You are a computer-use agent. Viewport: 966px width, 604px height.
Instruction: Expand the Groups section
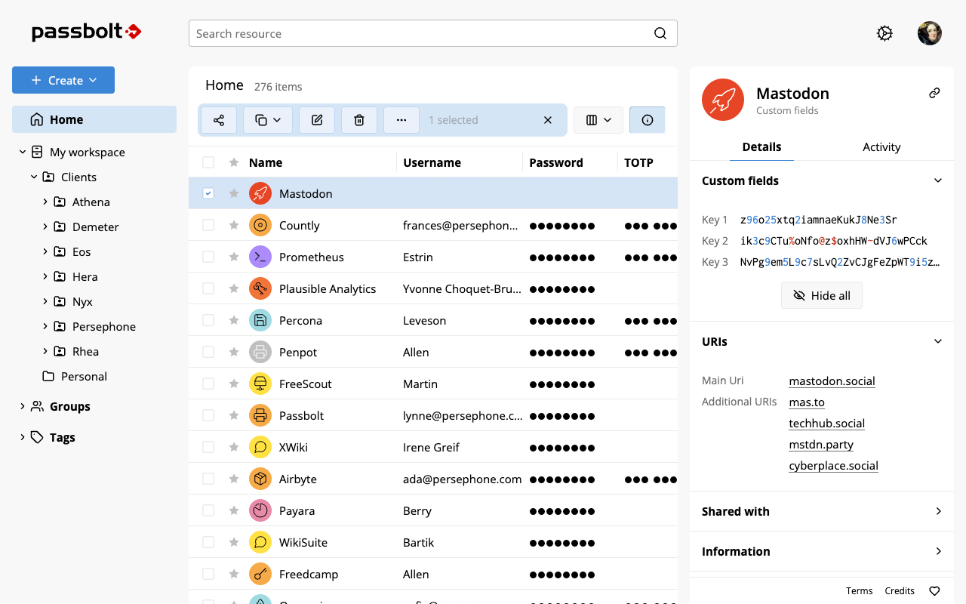[23, 406]
